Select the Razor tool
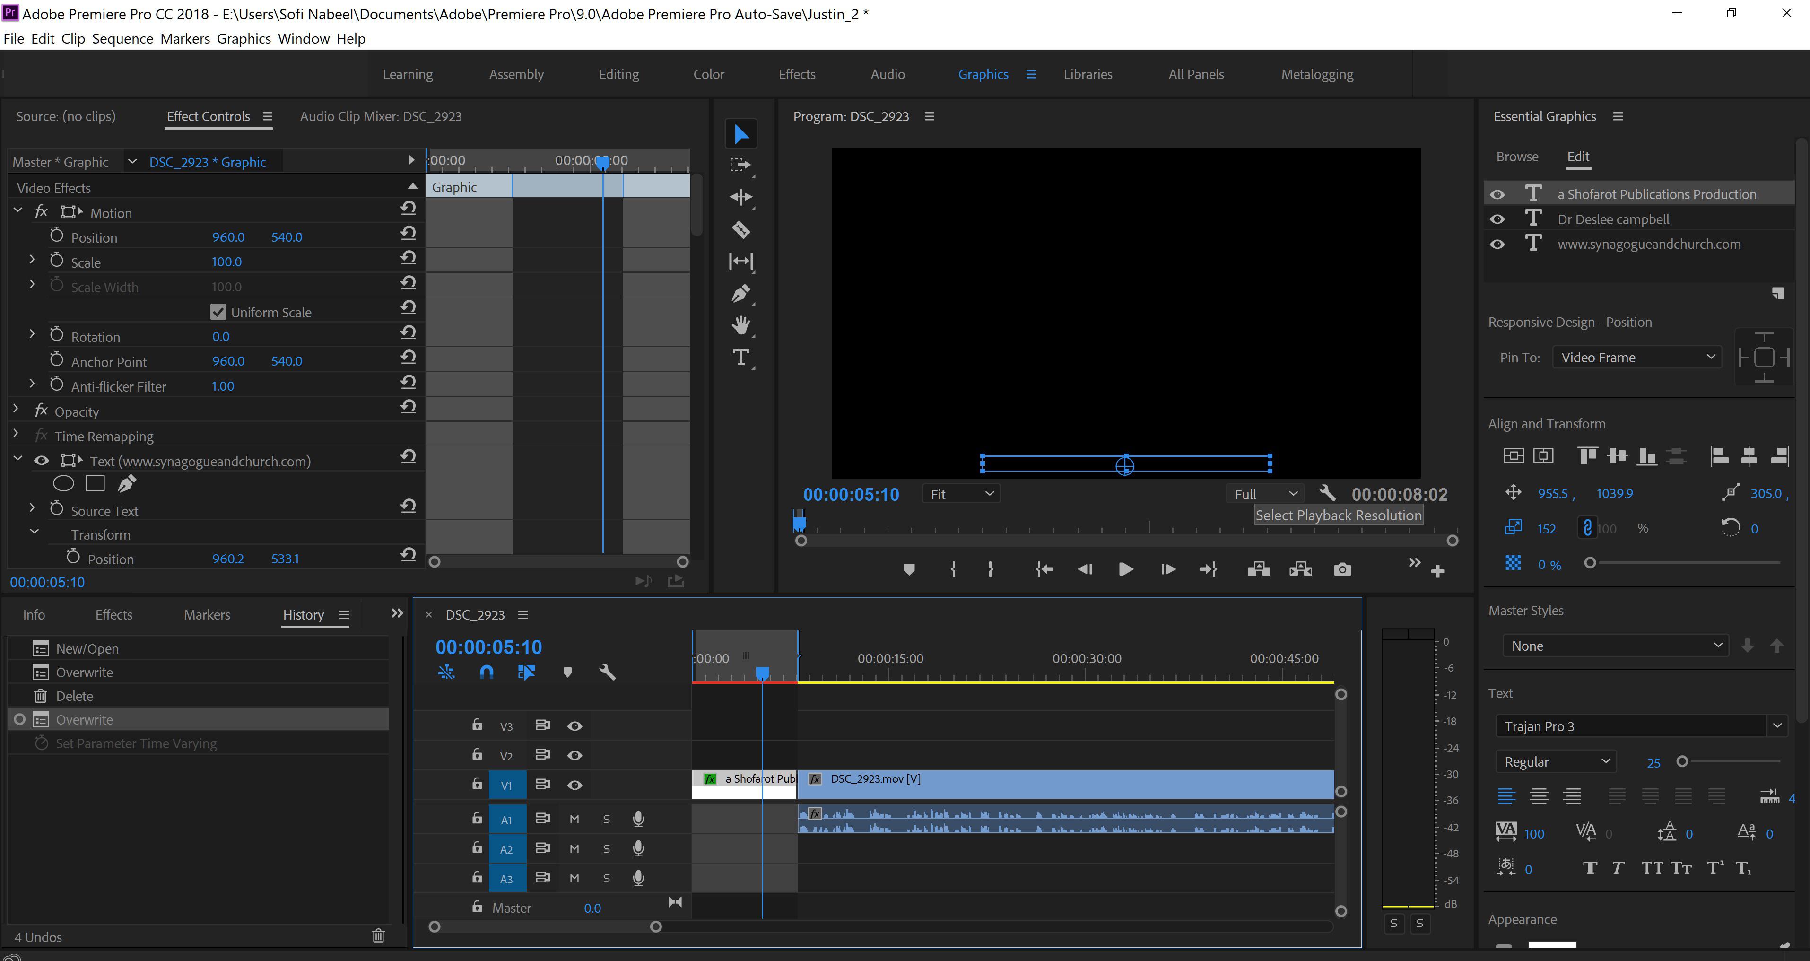The image size is (1810, 961). [x=740, y=229]
